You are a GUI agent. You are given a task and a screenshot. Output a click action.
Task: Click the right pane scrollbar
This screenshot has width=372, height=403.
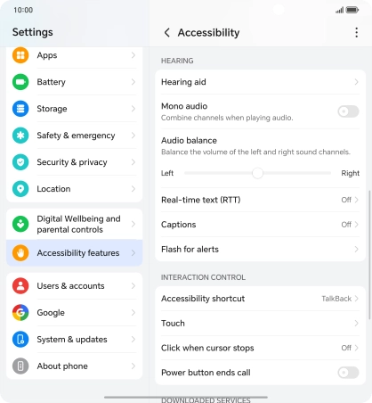369,254
